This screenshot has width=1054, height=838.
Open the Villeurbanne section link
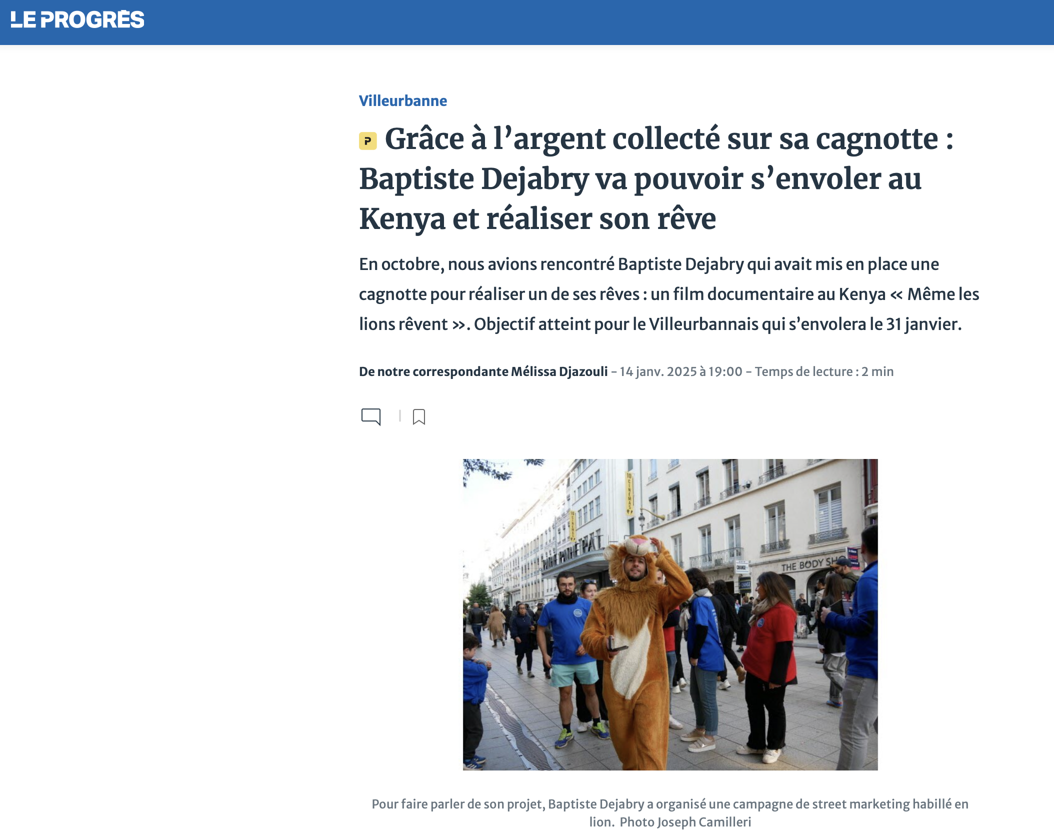pyautogui.click(x=403, y=100)
